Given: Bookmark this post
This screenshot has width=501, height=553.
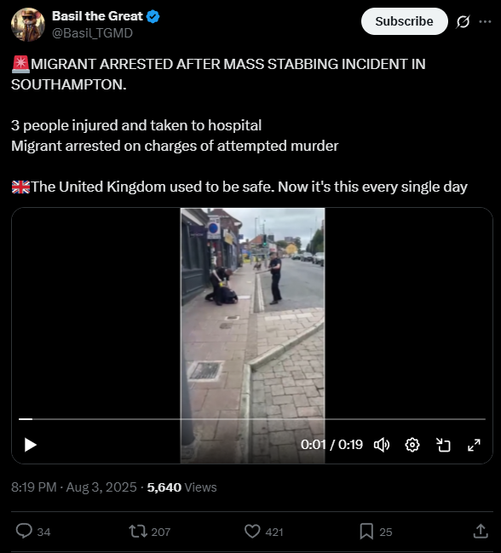Looking at the screenshot, I should [376, 531].
